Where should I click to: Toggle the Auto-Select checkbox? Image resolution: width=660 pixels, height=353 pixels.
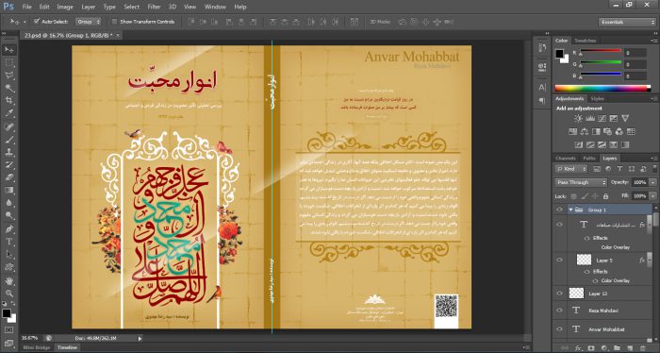pyautogui.click(x=37, y=21)
